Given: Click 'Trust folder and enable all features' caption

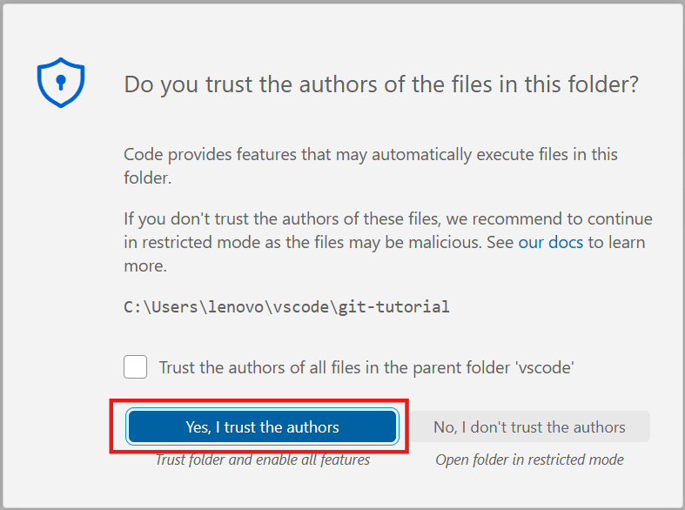Looking at the screenshot, I should pos(262,460).
